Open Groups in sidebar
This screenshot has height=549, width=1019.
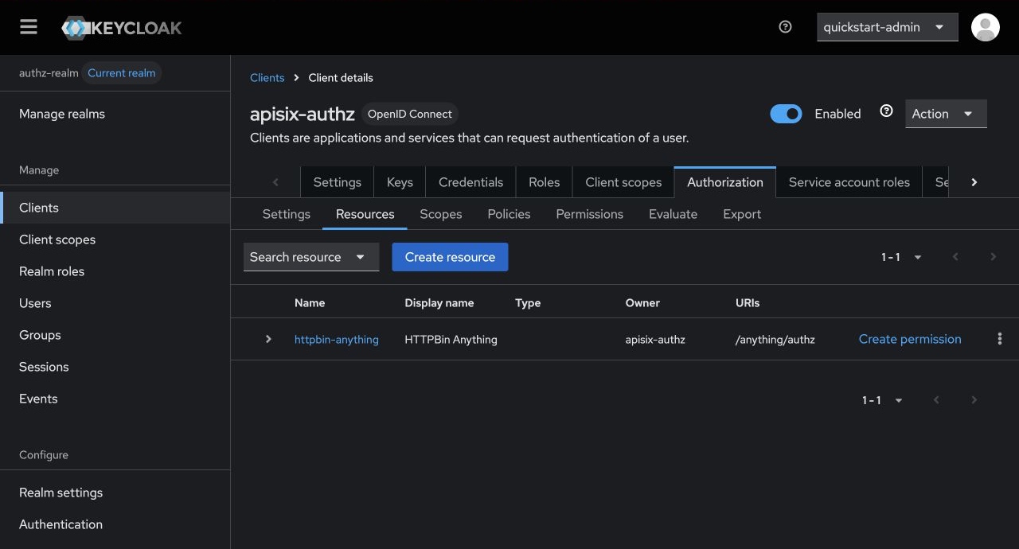(115, 335)
